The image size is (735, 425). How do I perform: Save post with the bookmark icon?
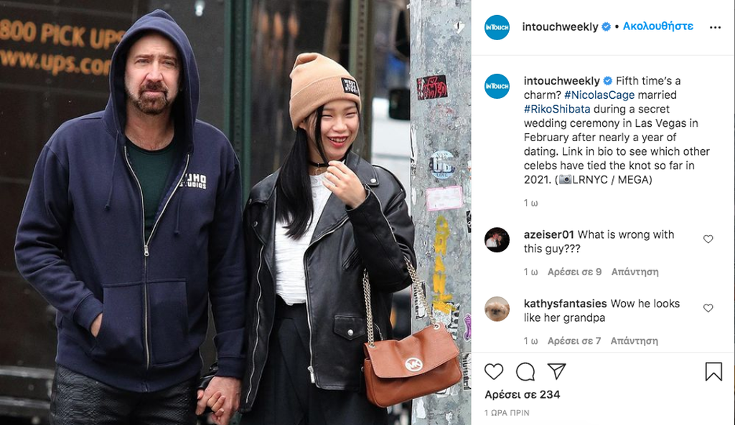(x=713, y=372)
